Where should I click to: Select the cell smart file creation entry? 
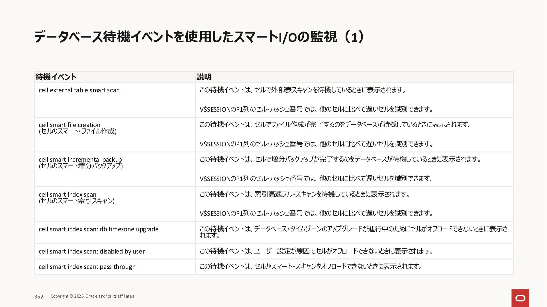[x=70, y=125]
